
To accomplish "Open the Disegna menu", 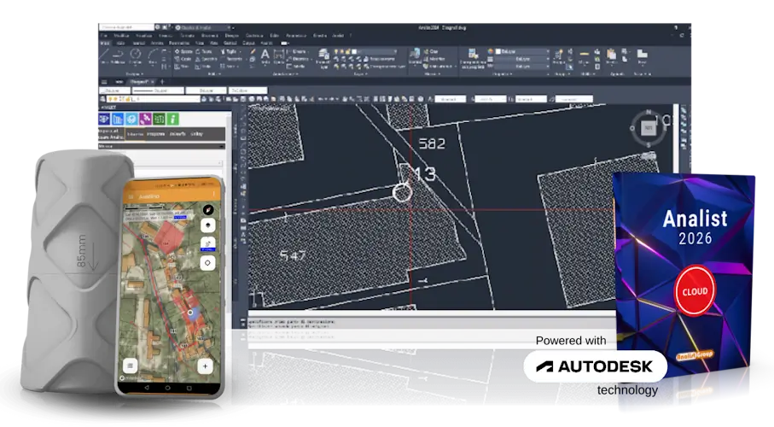I will click(x=231, y=36).
